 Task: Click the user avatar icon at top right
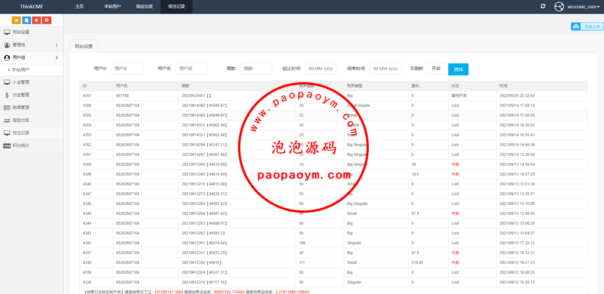pyautogui.click(x=559, y=7)
